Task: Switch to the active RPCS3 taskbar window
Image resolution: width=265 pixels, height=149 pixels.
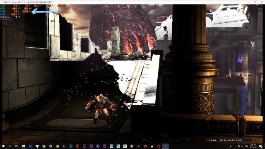Action: point(166,146)
